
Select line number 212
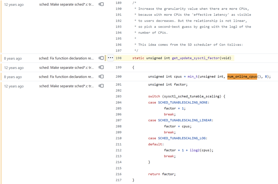(x=118, y=150)
